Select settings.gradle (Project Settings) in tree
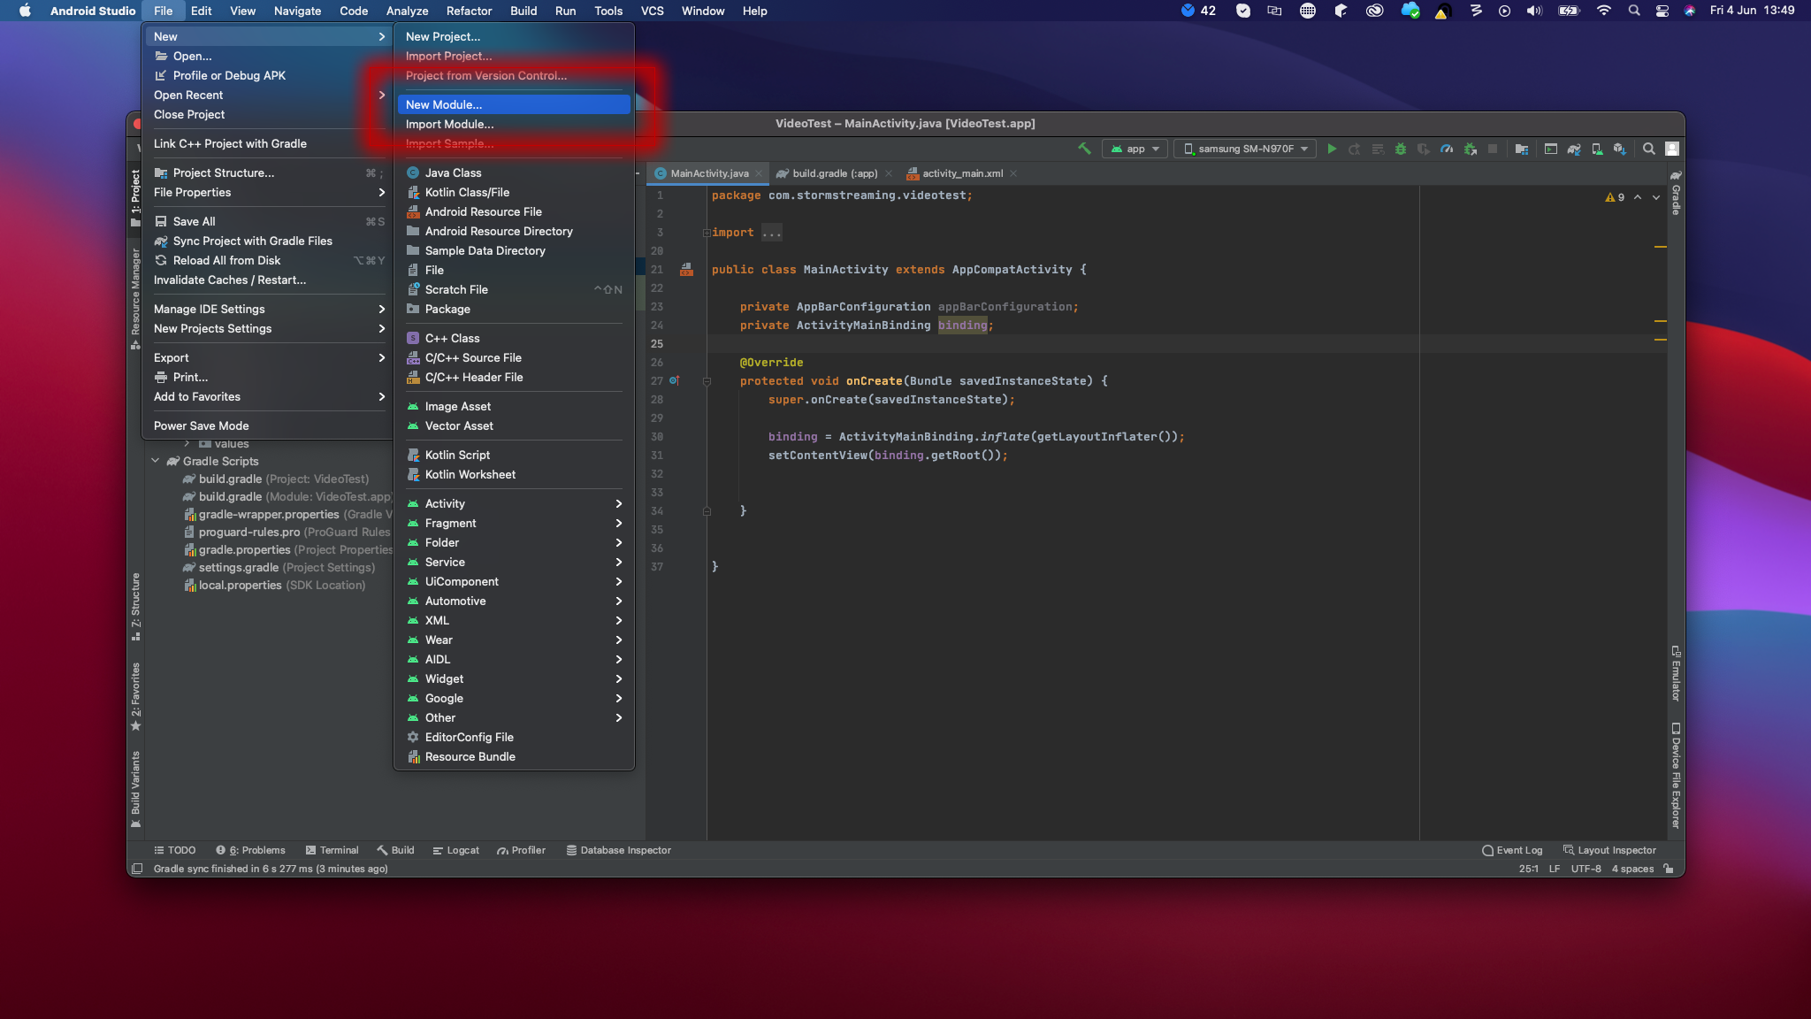This screenshot has height=1019, width=1811. point(279,567)
